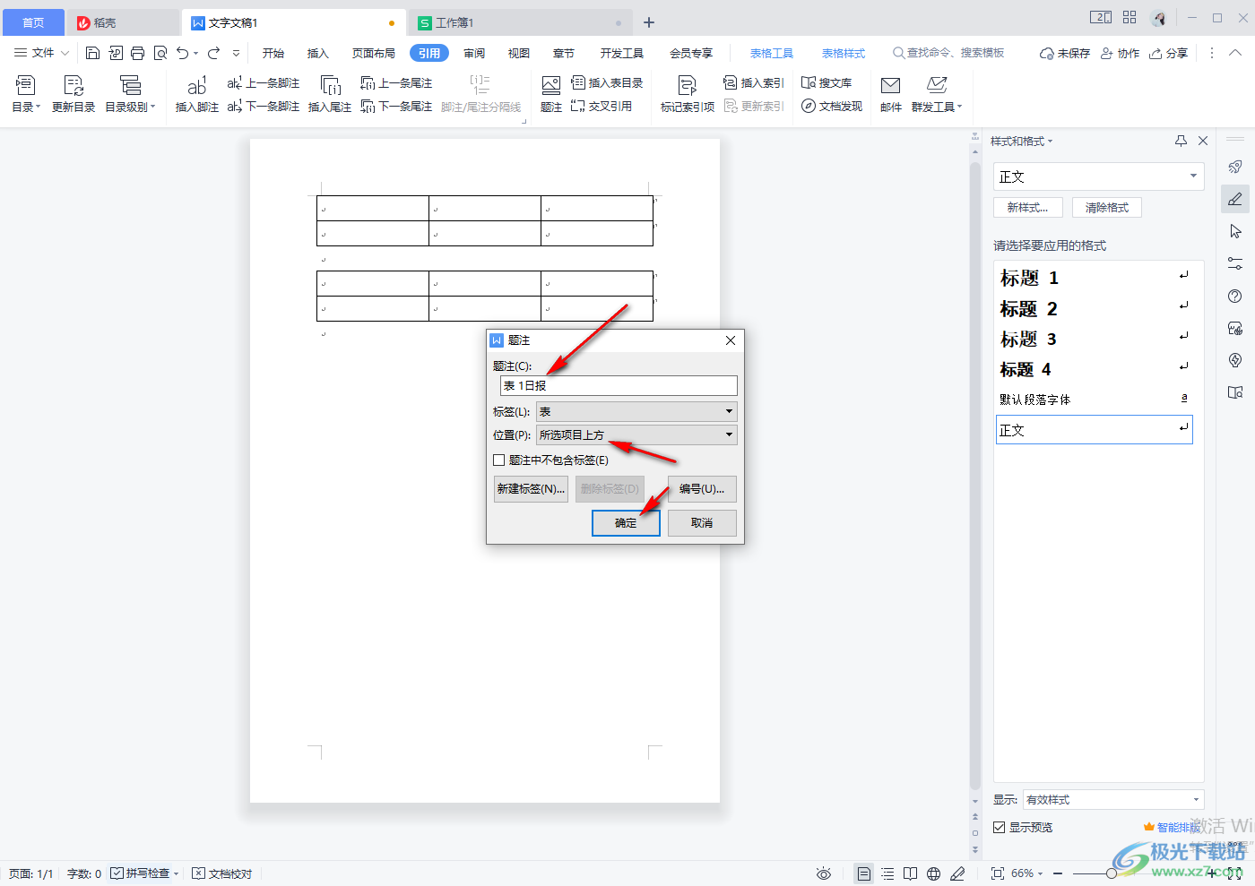Insert a footnote with 插入脚注
Viewport: 1255px width, 886px height.
[197, 94]
